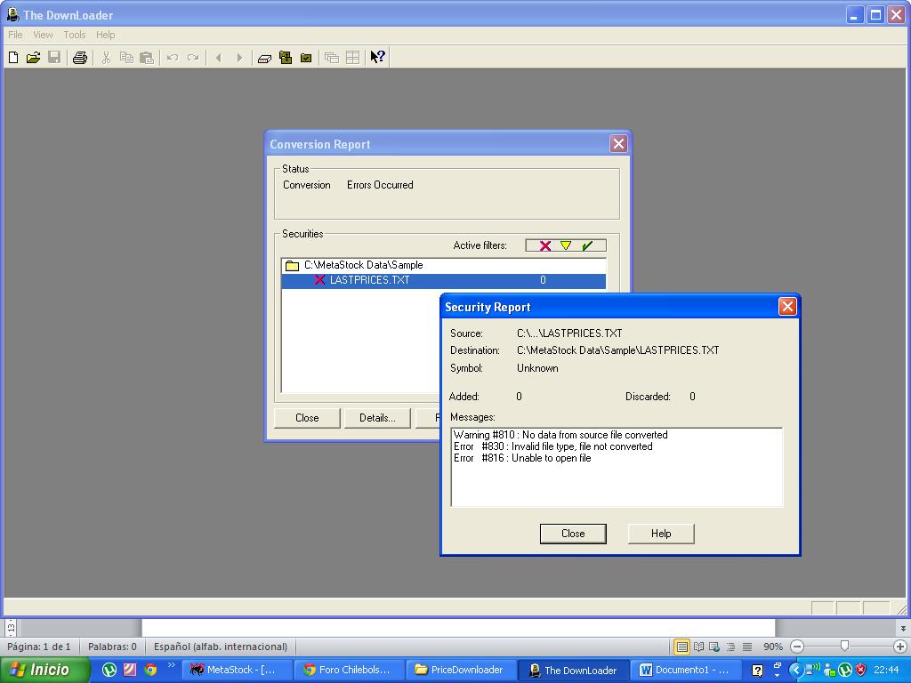Click the Redo arrow icon

(x=193, y=58)
